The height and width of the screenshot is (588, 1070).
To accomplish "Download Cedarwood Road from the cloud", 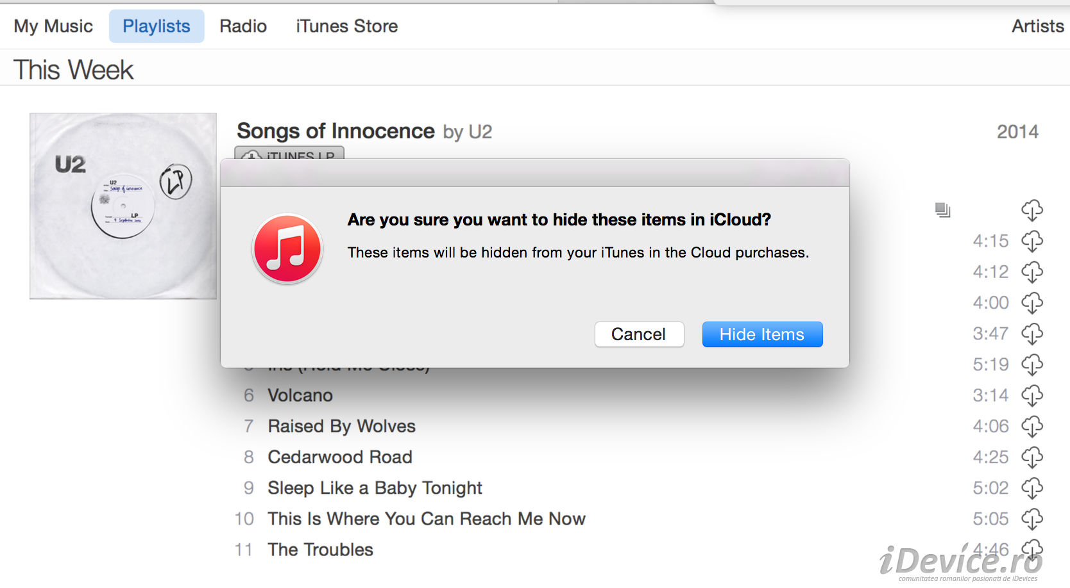I will (x=1032, y=457).
